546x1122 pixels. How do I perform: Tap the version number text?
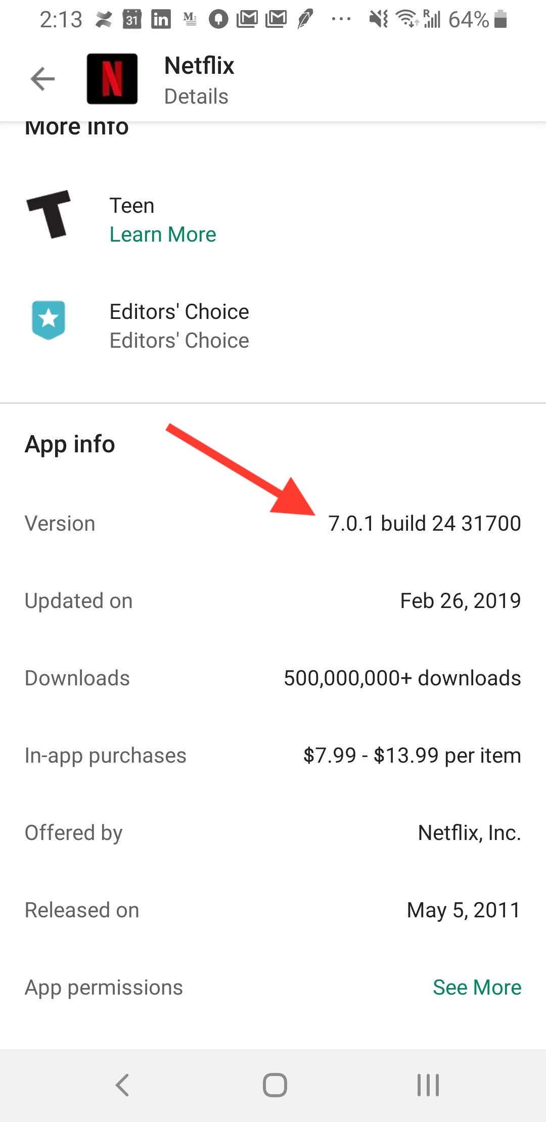425,523
